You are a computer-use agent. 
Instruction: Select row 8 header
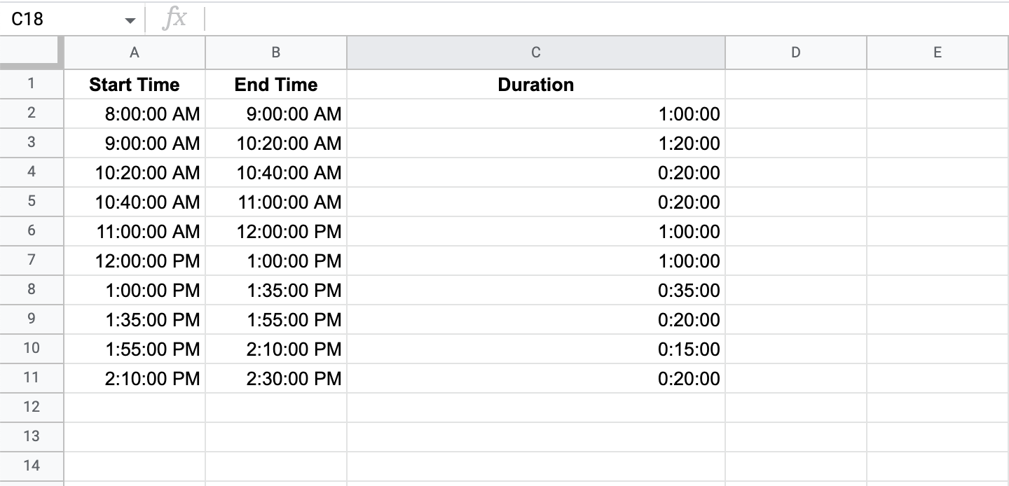coord(32,290)
